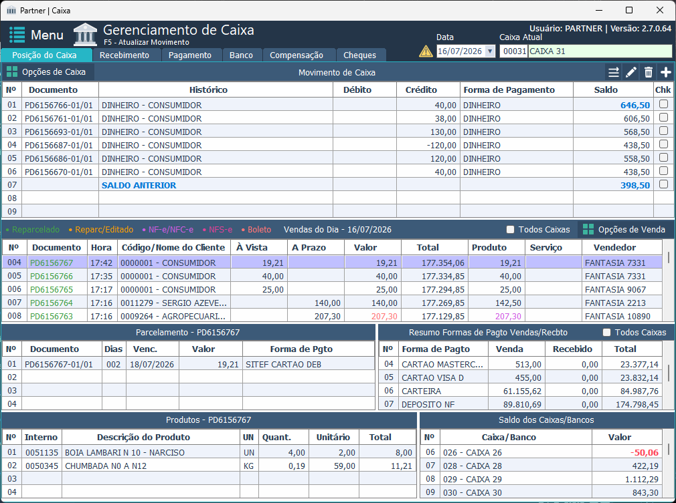This screenshot has width=676, height=503.
Task: Select product BOIA LAMBARI N 10 - NARCISO
Action: point(209,452)
